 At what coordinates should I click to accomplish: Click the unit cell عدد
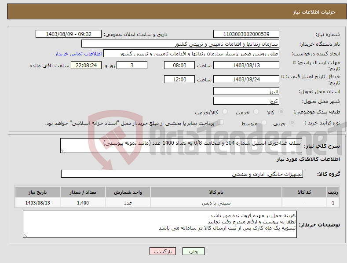(x=128, y=203)
